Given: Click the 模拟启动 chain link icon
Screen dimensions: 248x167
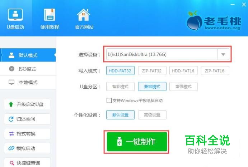Looking at the screenshot, I should pyautogui.click(x=11, y=148).
